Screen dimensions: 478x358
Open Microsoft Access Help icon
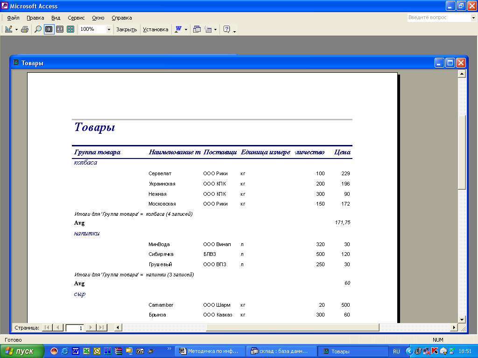coord(226,29)
